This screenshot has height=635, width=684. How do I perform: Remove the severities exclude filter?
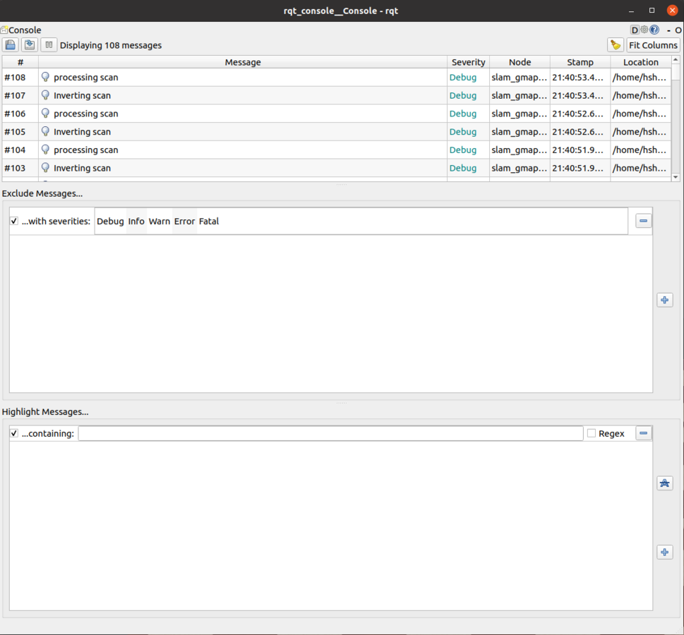pos(643,221)
